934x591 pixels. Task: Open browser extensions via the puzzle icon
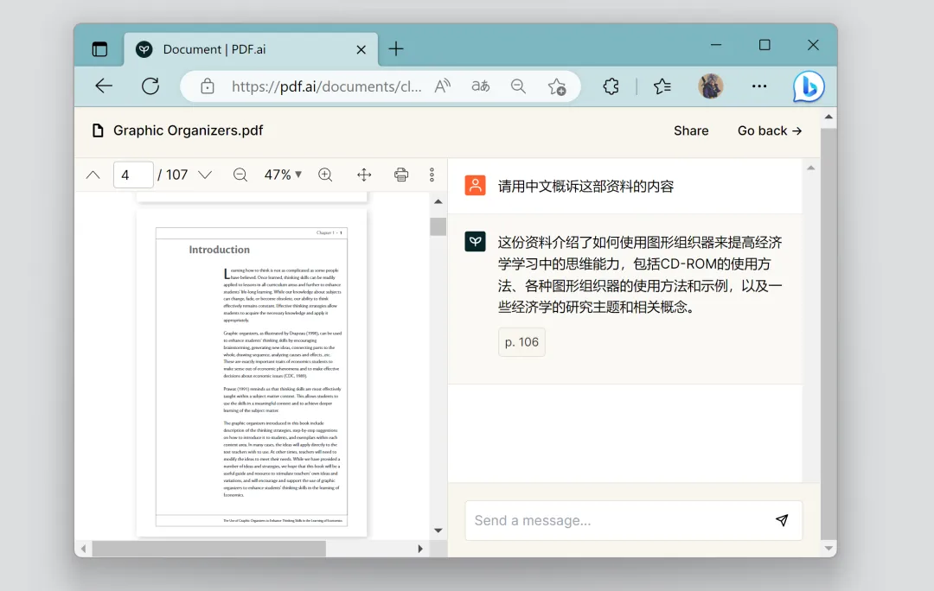[x=611, y=86]
